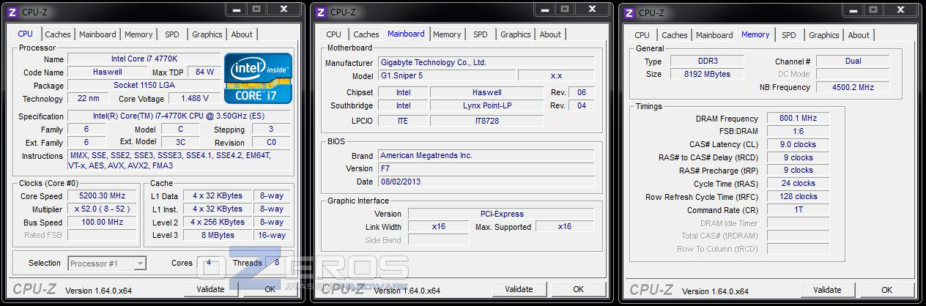Screen dimensions: 926x306
Task: Click the Cores count field
Action: tap(209, 264)
